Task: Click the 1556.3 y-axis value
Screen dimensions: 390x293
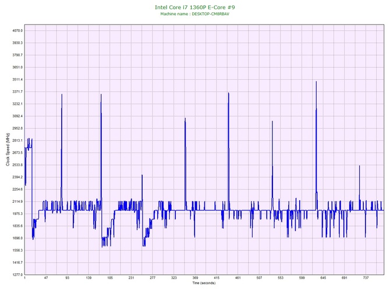Action: (17, 250)
